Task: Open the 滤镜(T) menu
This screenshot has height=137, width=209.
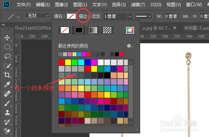Action: 138,5
